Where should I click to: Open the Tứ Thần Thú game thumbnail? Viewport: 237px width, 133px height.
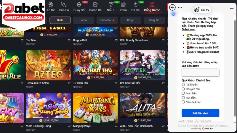(95, 65)
